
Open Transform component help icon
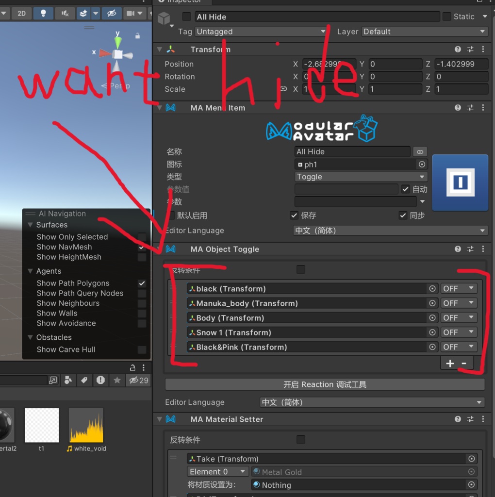point(458,49)
